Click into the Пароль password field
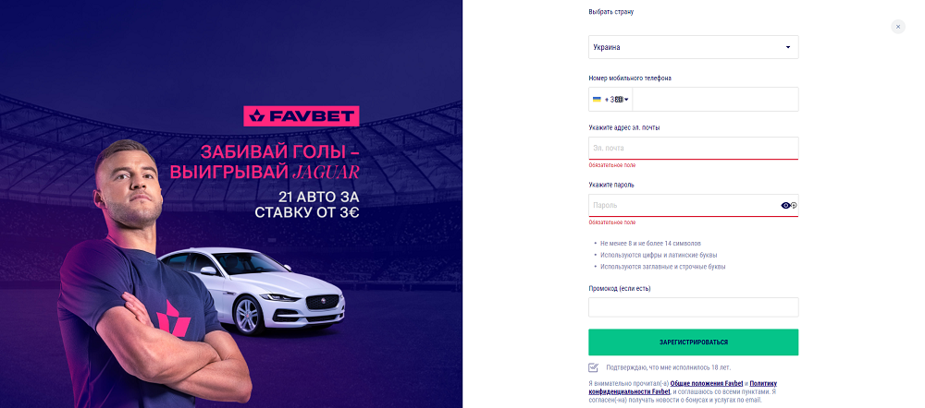This screenshot has width=925, height=408. 680,206
